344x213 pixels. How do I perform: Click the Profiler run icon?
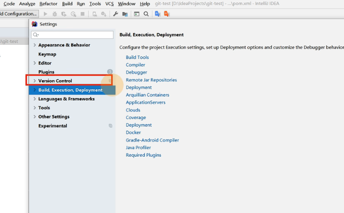coord(73,14)
